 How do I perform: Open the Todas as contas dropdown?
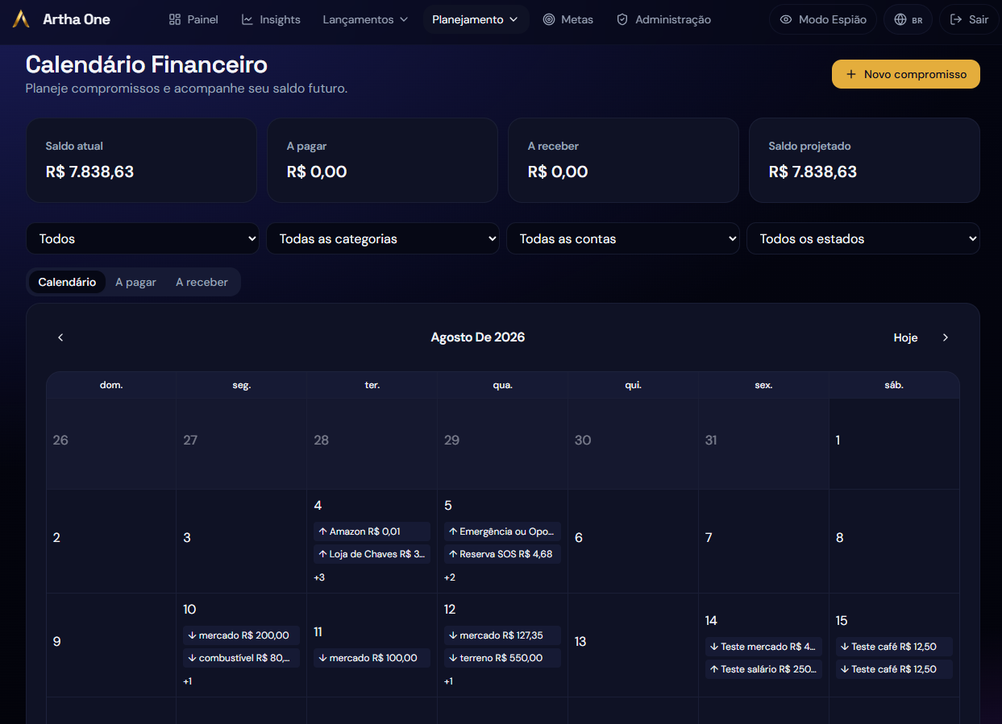623,238
